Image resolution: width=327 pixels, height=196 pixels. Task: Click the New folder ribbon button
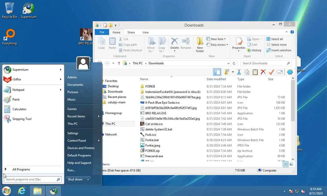[x=200, y=45]
